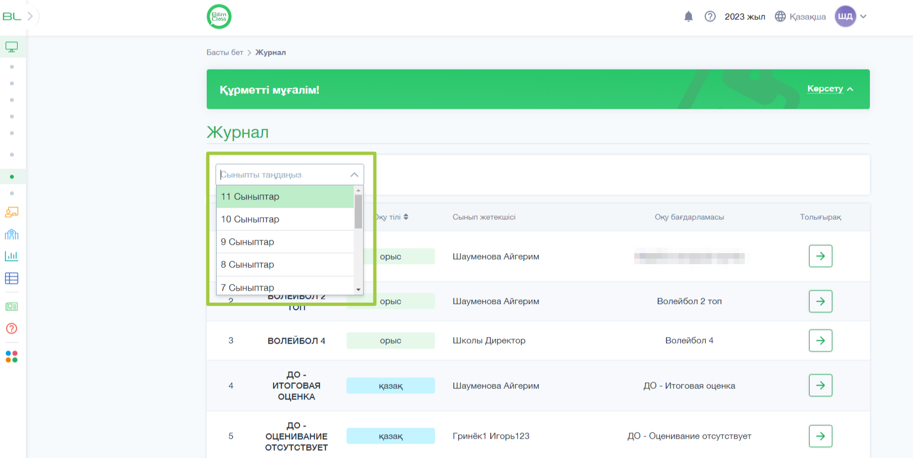913x458 pixels.
Task: Open details arrow for ДО - Оценивание отсутствует
Action: [821, 436]
